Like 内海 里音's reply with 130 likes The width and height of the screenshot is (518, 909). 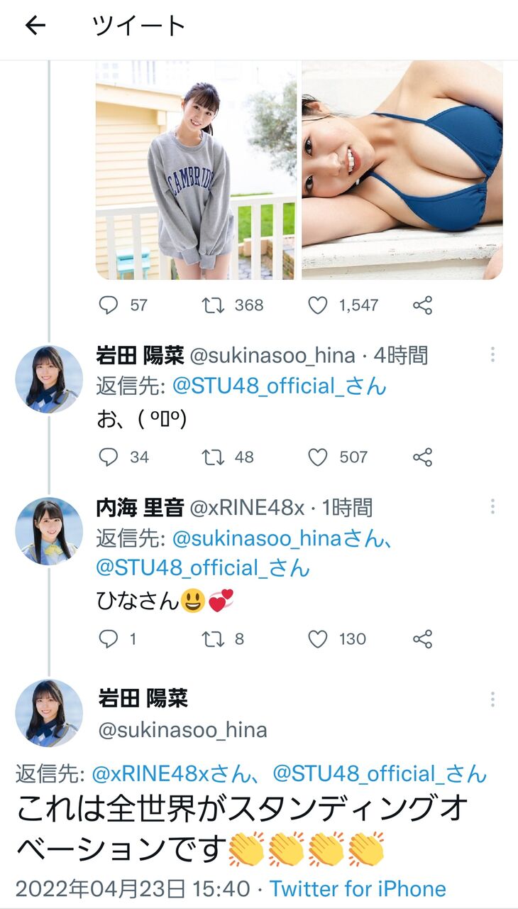(x=318, y=639)
